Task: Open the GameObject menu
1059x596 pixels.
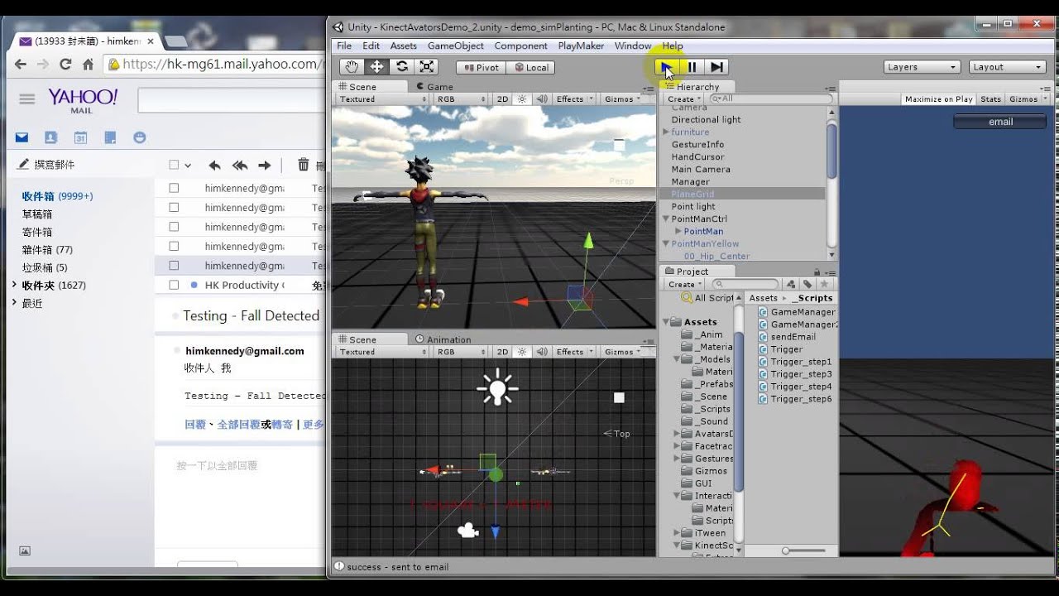Action: tap(456, 46)
